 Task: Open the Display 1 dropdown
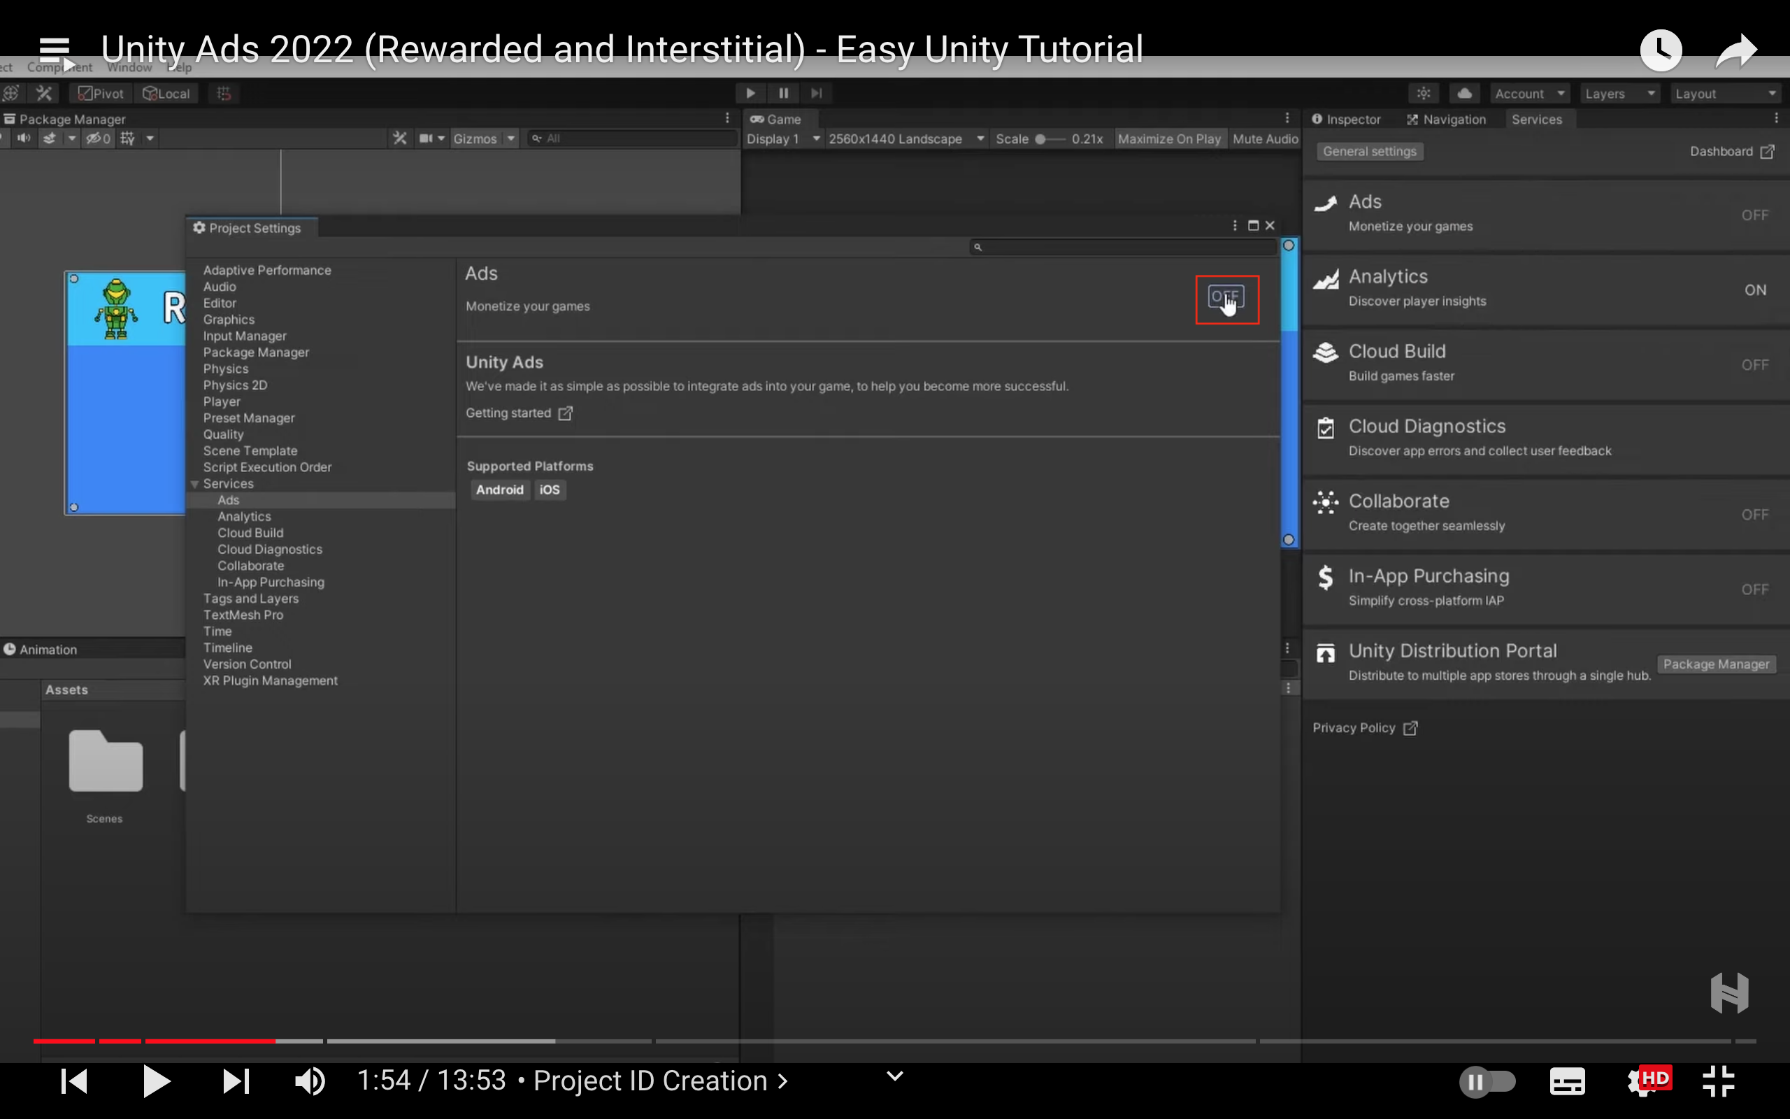(782, 139)
